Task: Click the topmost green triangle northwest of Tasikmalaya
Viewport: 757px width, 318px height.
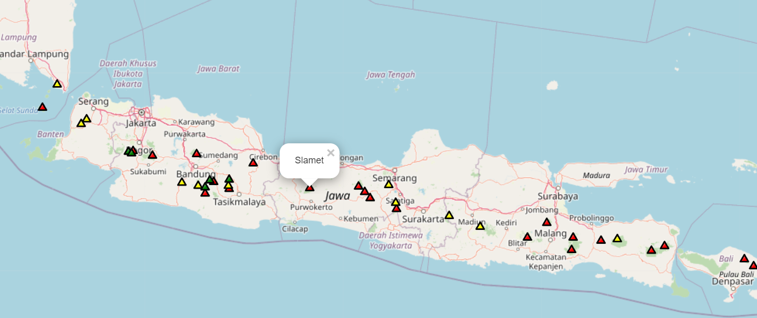Action: point(229,179)
